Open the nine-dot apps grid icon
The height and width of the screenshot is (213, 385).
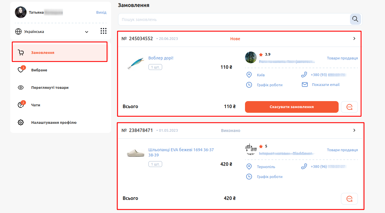(104, 31)
